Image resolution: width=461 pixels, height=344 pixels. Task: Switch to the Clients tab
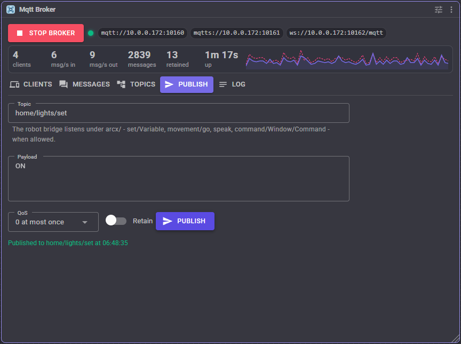pyautogui.click(x=31, y=84)
